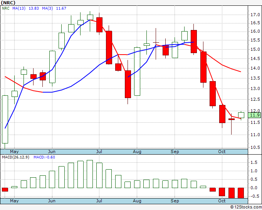Select Jun on the price chart time axis
This screenshot has width=262, height=210.
[52, 152]
